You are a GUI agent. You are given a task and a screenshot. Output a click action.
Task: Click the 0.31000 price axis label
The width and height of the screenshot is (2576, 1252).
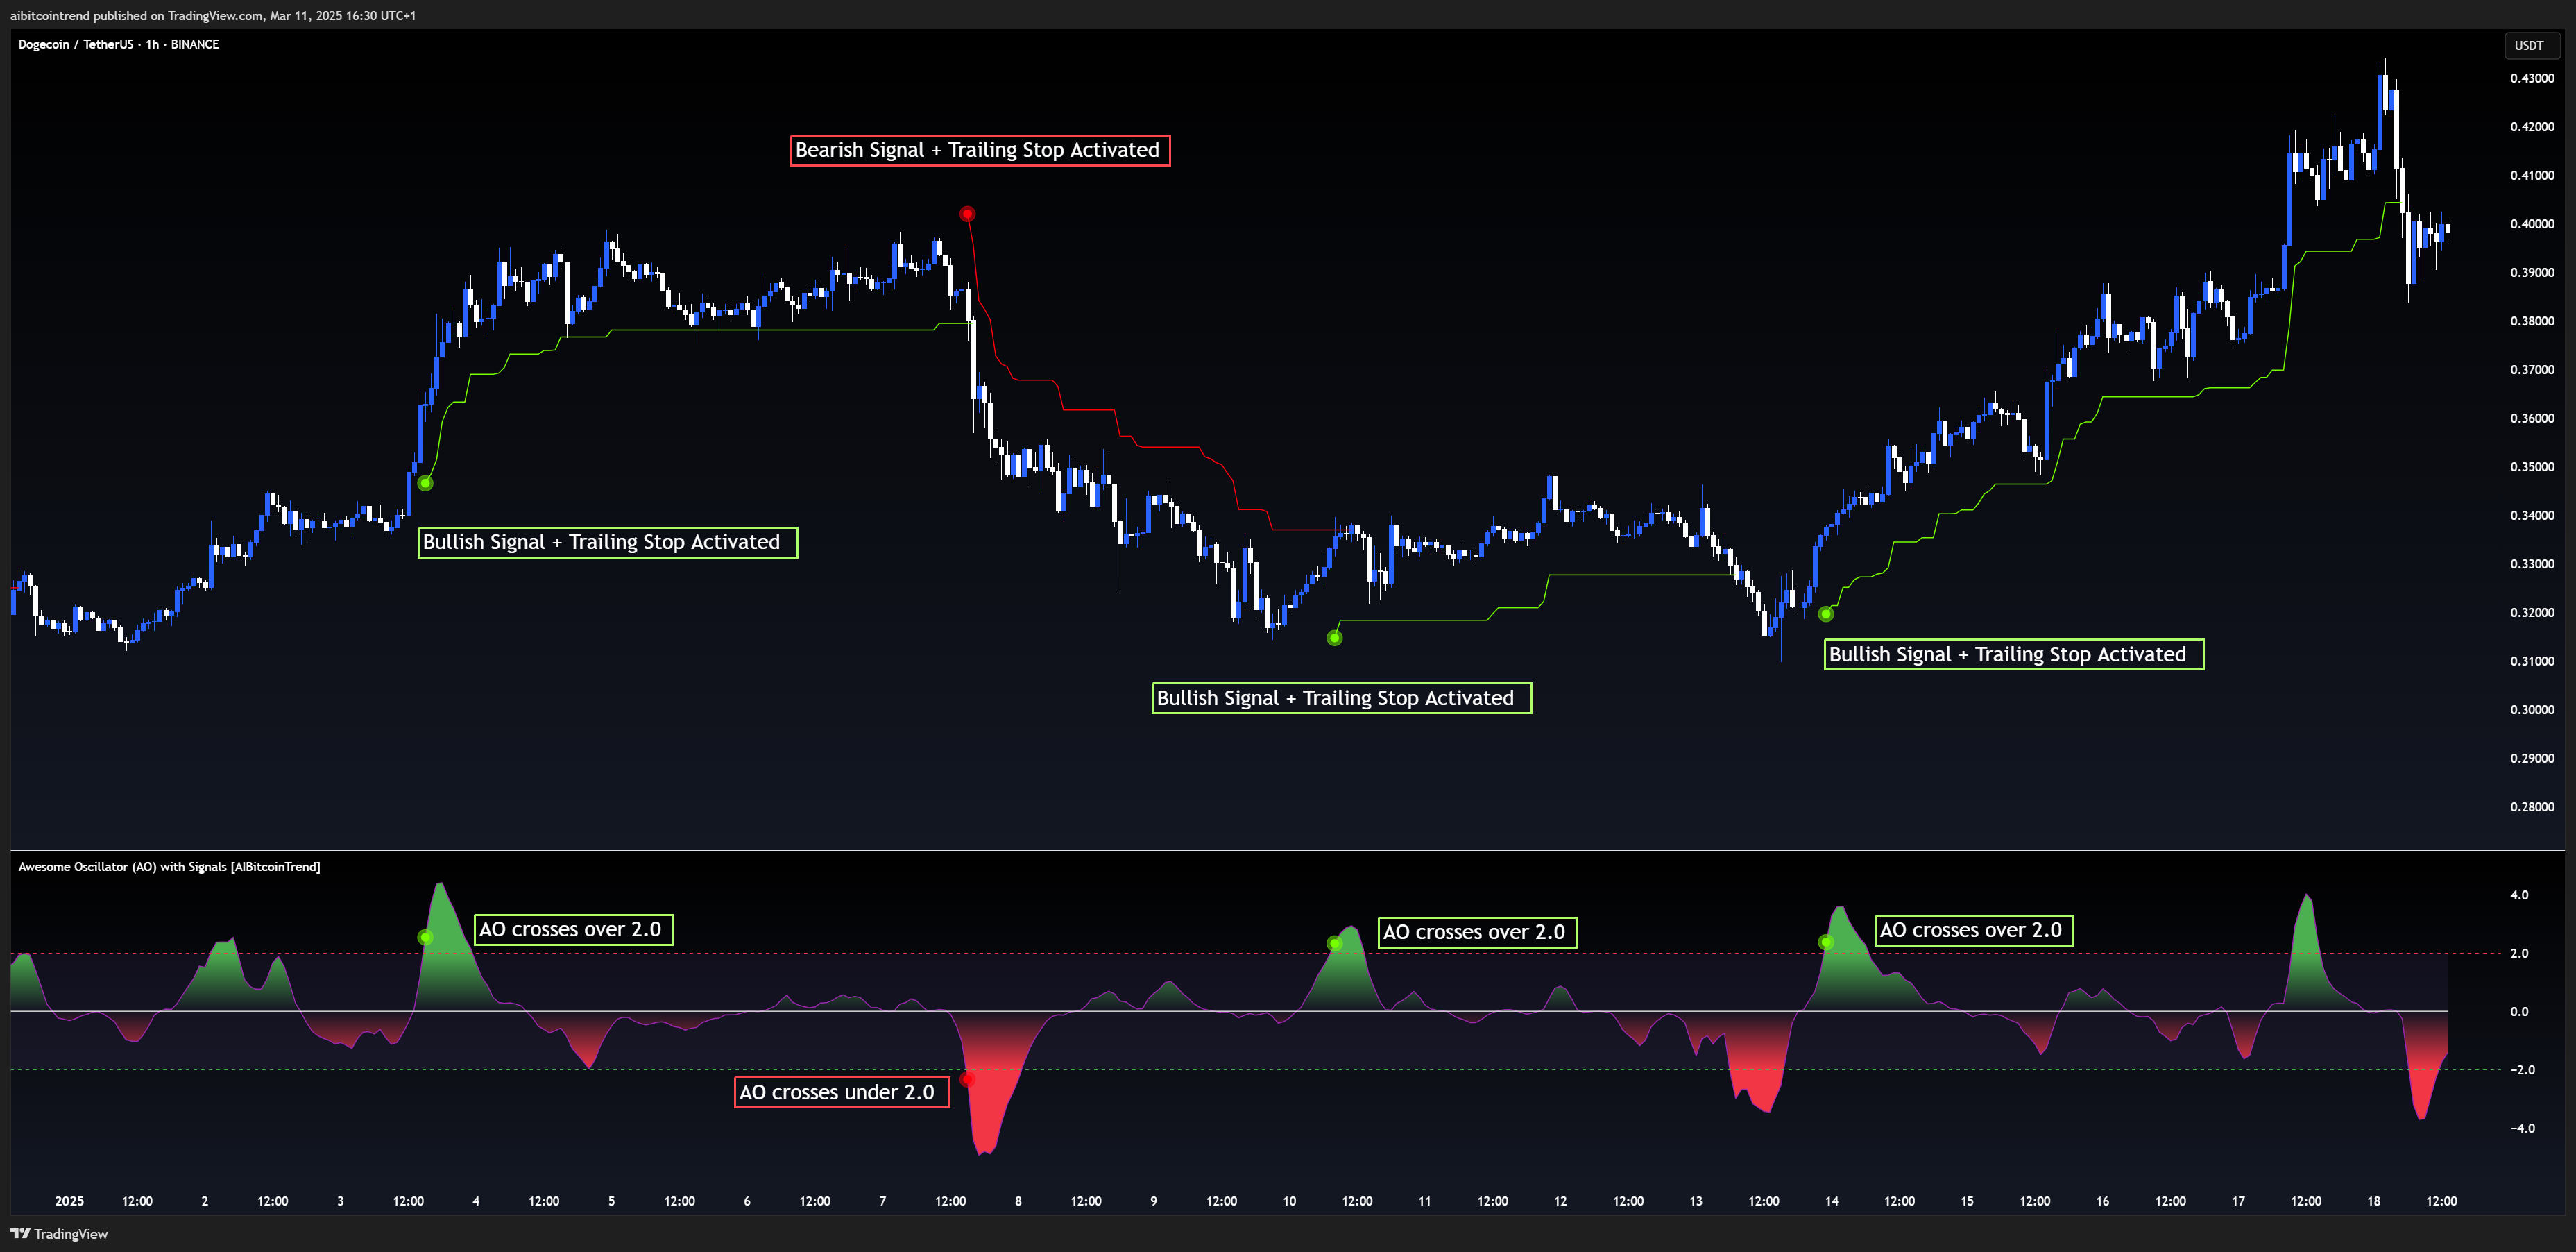2532,661
